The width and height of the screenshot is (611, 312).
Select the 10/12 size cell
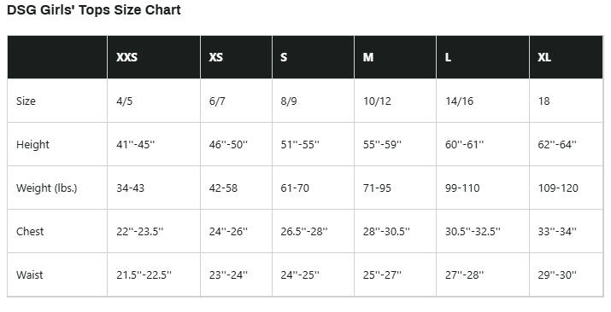coord(377,101)
